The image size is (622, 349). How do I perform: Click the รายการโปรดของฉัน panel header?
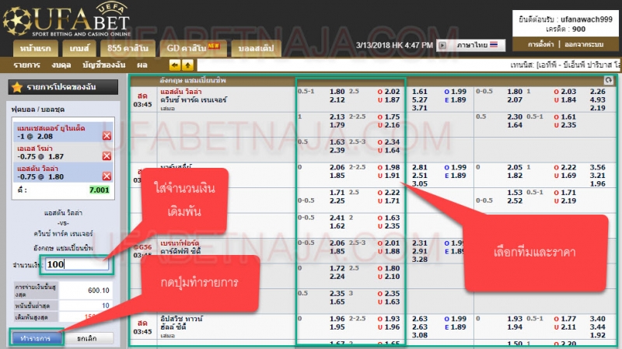coord(63,87)
